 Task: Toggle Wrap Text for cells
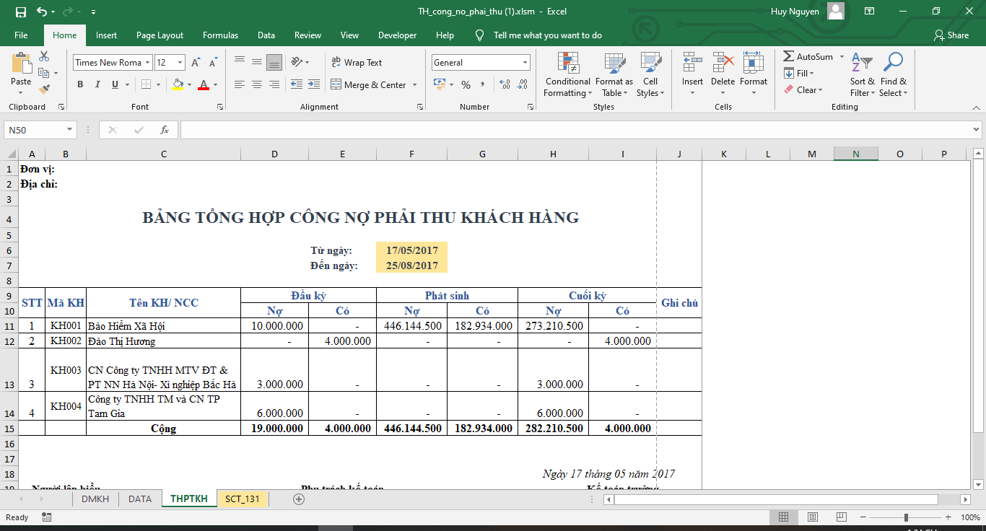pyautogui.click(x=357, y=63)
